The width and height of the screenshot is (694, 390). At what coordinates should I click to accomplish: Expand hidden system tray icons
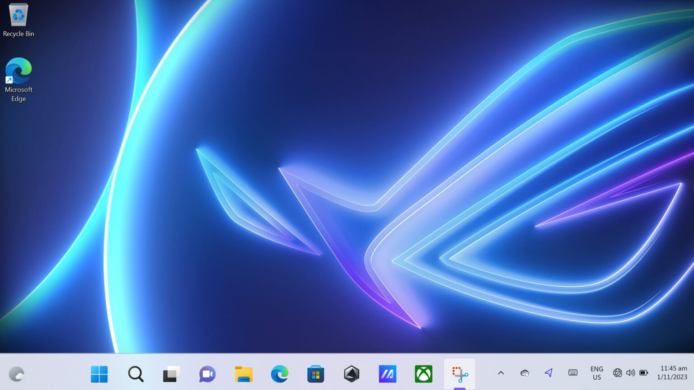[x=501, y=373]
